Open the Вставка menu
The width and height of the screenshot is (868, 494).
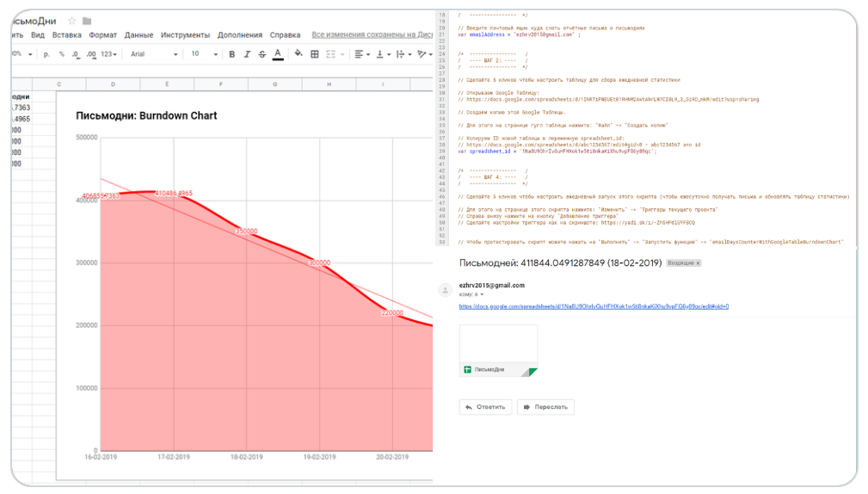point(67,35)
